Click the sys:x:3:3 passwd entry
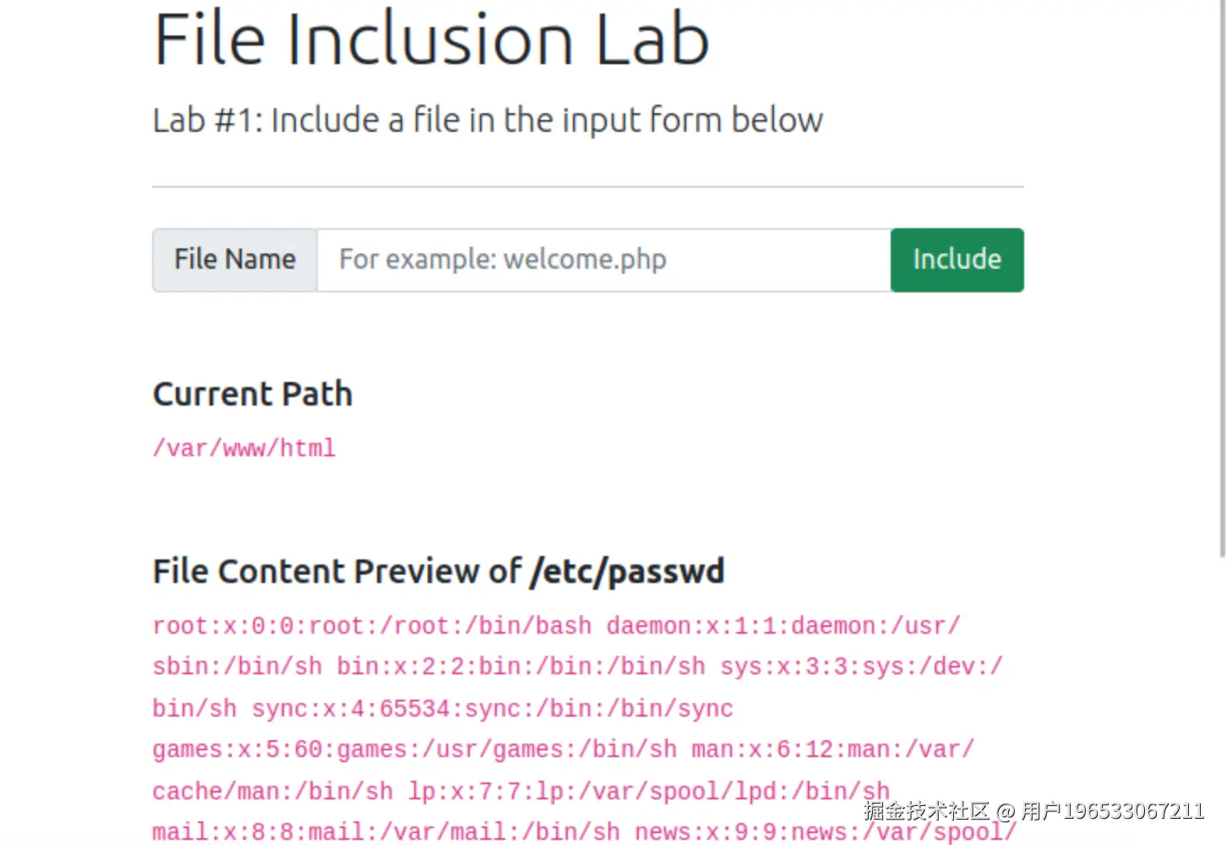Screen dimensions: 1227x845 coord(860,667)
